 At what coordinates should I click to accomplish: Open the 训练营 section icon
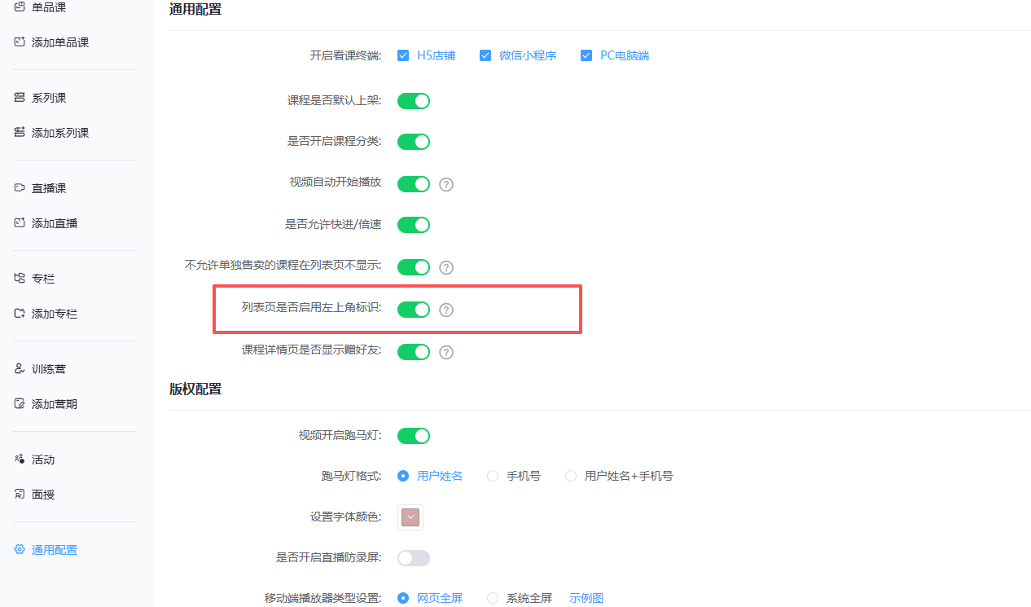pos(18,367)
